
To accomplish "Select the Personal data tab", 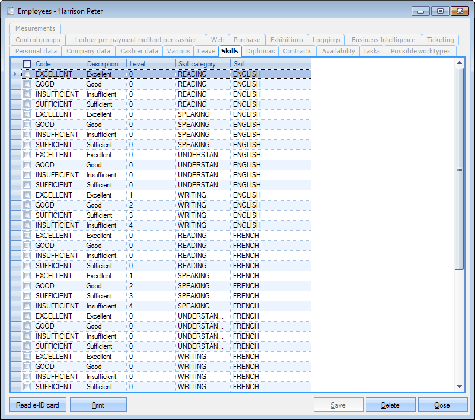I will (36, 51).
